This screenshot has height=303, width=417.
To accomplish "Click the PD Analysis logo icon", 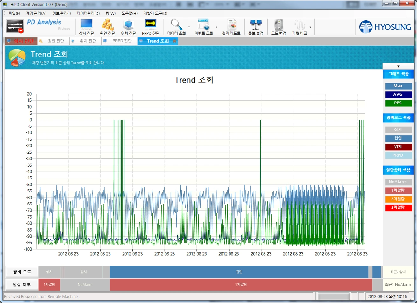I will click(x=15, y=26).
